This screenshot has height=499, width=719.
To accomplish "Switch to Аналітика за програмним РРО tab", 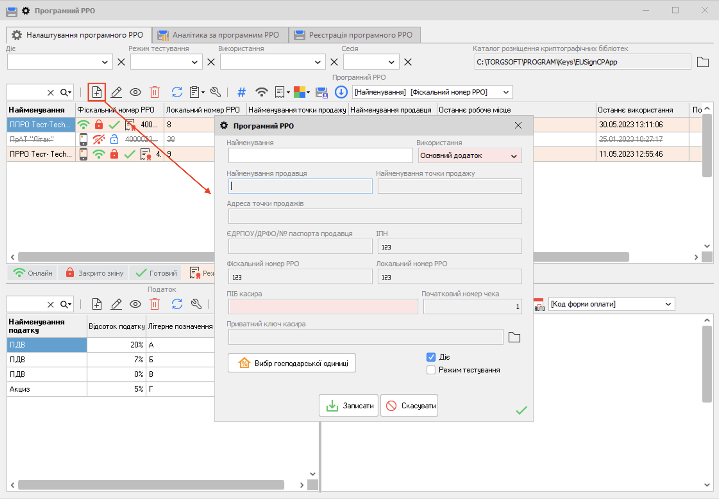I will coord(220,35).
